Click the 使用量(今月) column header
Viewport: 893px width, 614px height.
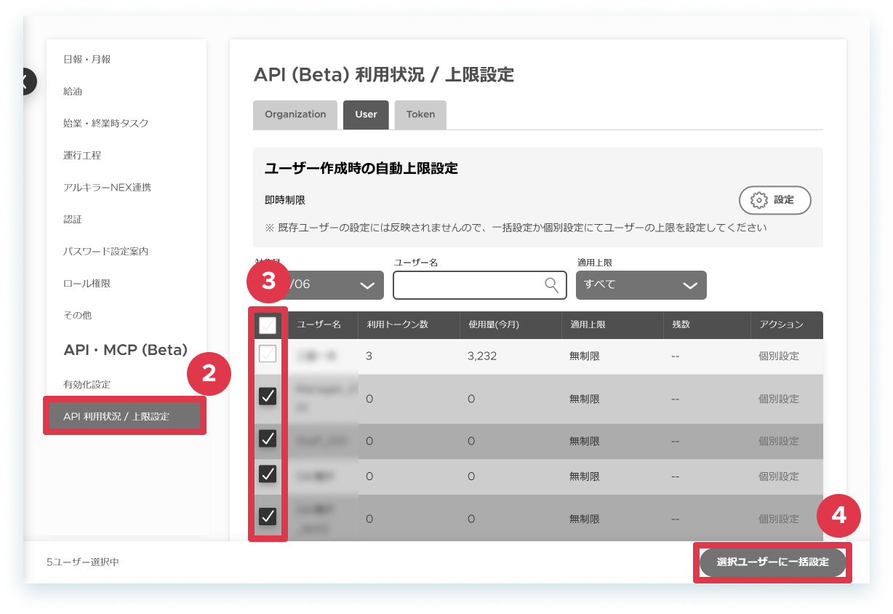point(494,324)
